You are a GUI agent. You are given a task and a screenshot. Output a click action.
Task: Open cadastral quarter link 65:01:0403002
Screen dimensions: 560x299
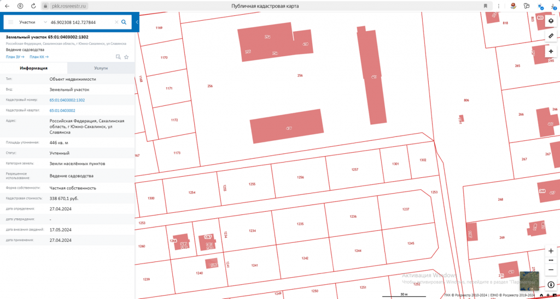click(62, 110)
